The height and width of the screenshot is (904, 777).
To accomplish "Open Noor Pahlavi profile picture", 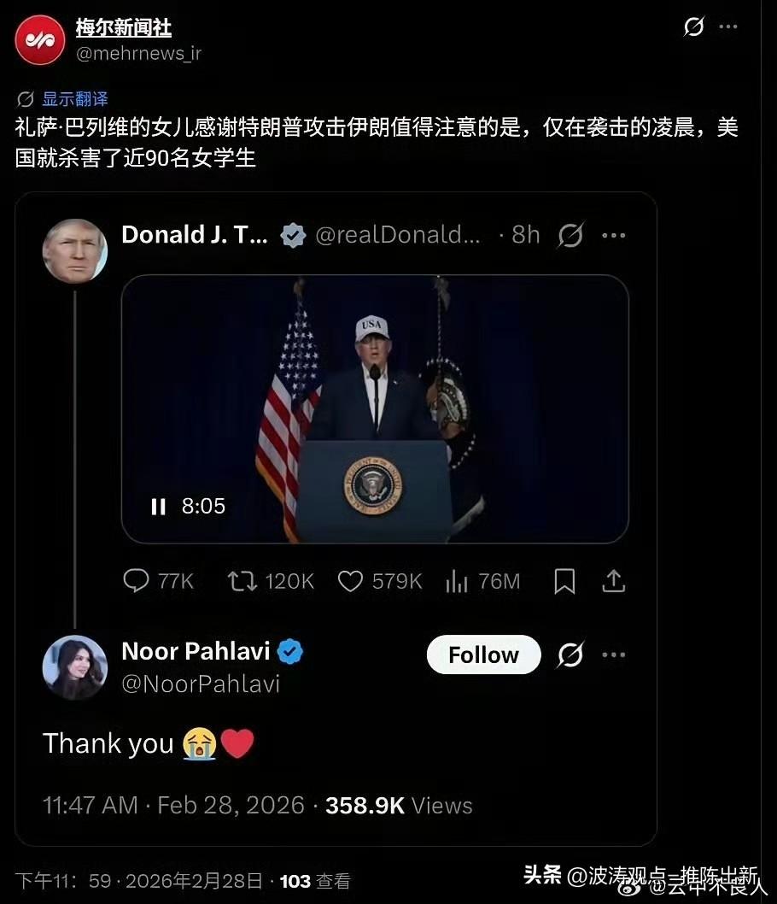I will coord(75,667).
